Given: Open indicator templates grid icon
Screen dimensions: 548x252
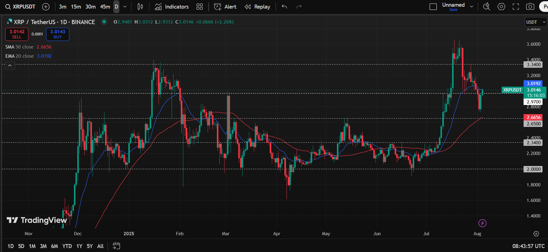Looking at the screenshot, I should (199, 7).
